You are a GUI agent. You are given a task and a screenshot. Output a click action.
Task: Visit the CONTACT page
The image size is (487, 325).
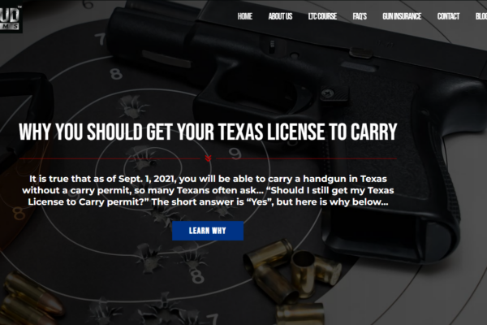tap(448, 16)
